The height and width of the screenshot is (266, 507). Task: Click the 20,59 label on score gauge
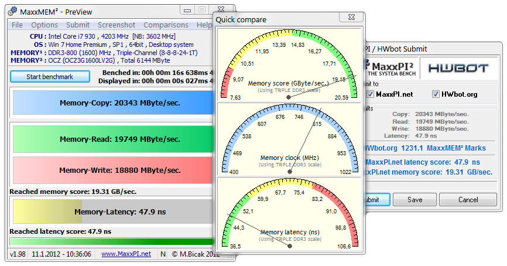tap(341, 97)
